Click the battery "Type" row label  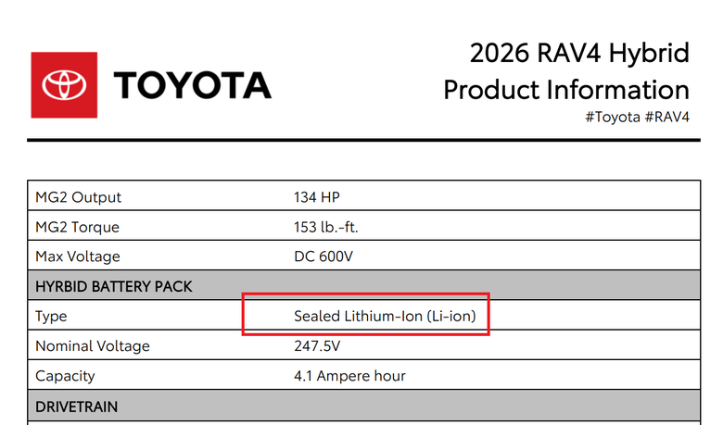51,317
